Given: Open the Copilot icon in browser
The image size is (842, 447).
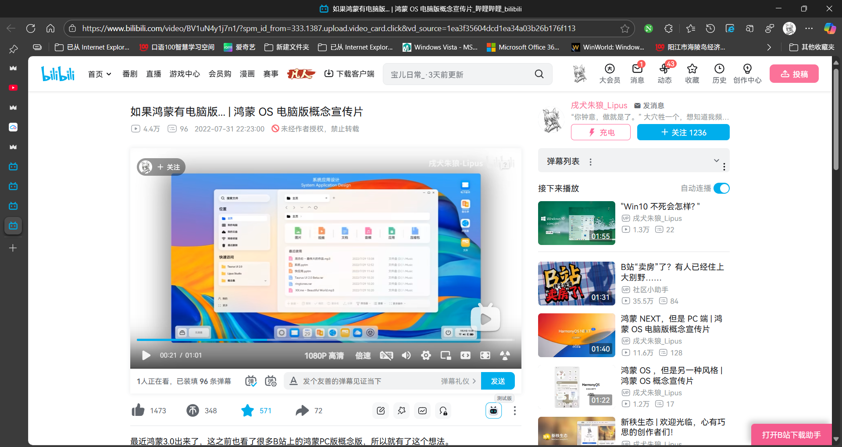Looking at the screenshot, I should click(x=829, y=28).
